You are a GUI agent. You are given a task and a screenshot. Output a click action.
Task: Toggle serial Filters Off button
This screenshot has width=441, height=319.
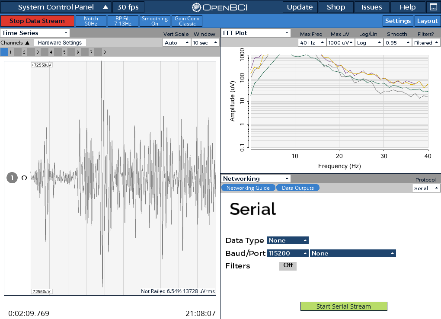point(288,265)
